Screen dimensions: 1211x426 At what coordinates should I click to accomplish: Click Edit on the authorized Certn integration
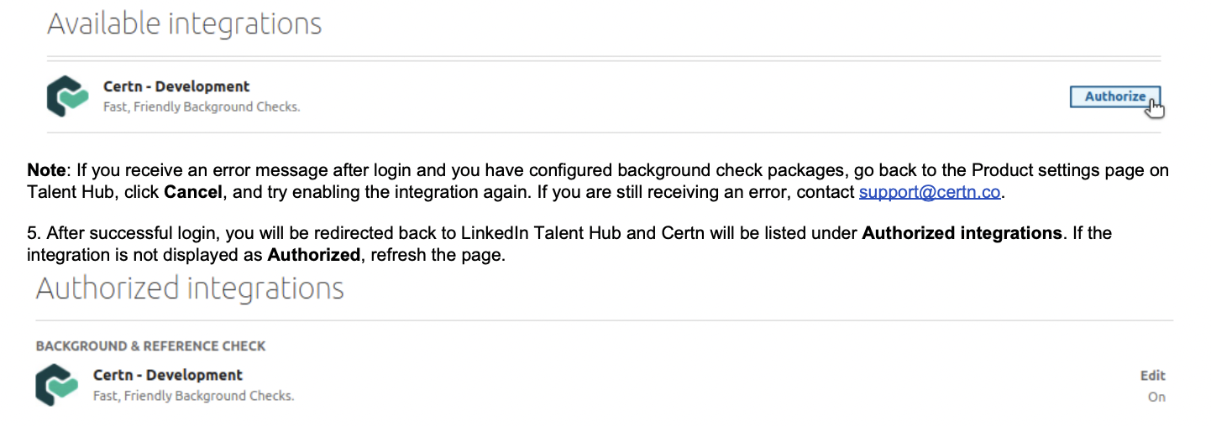(x=1152, y=376)
